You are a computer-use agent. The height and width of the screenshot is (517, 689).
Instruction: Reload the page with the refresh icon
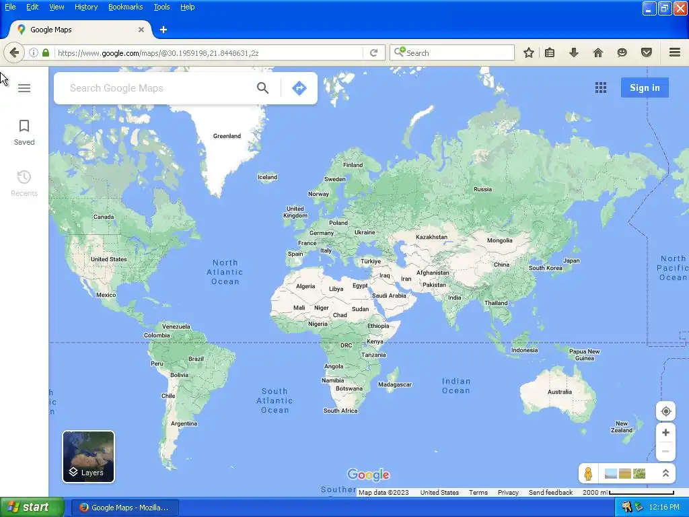point(374,53)
